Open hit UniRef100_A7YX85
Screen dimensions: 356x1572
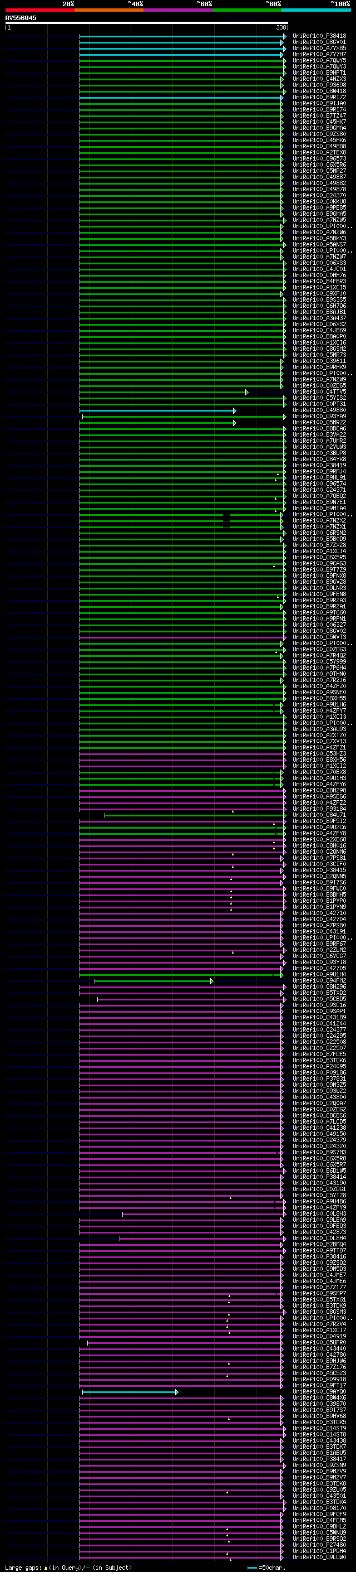pos(319,48)
